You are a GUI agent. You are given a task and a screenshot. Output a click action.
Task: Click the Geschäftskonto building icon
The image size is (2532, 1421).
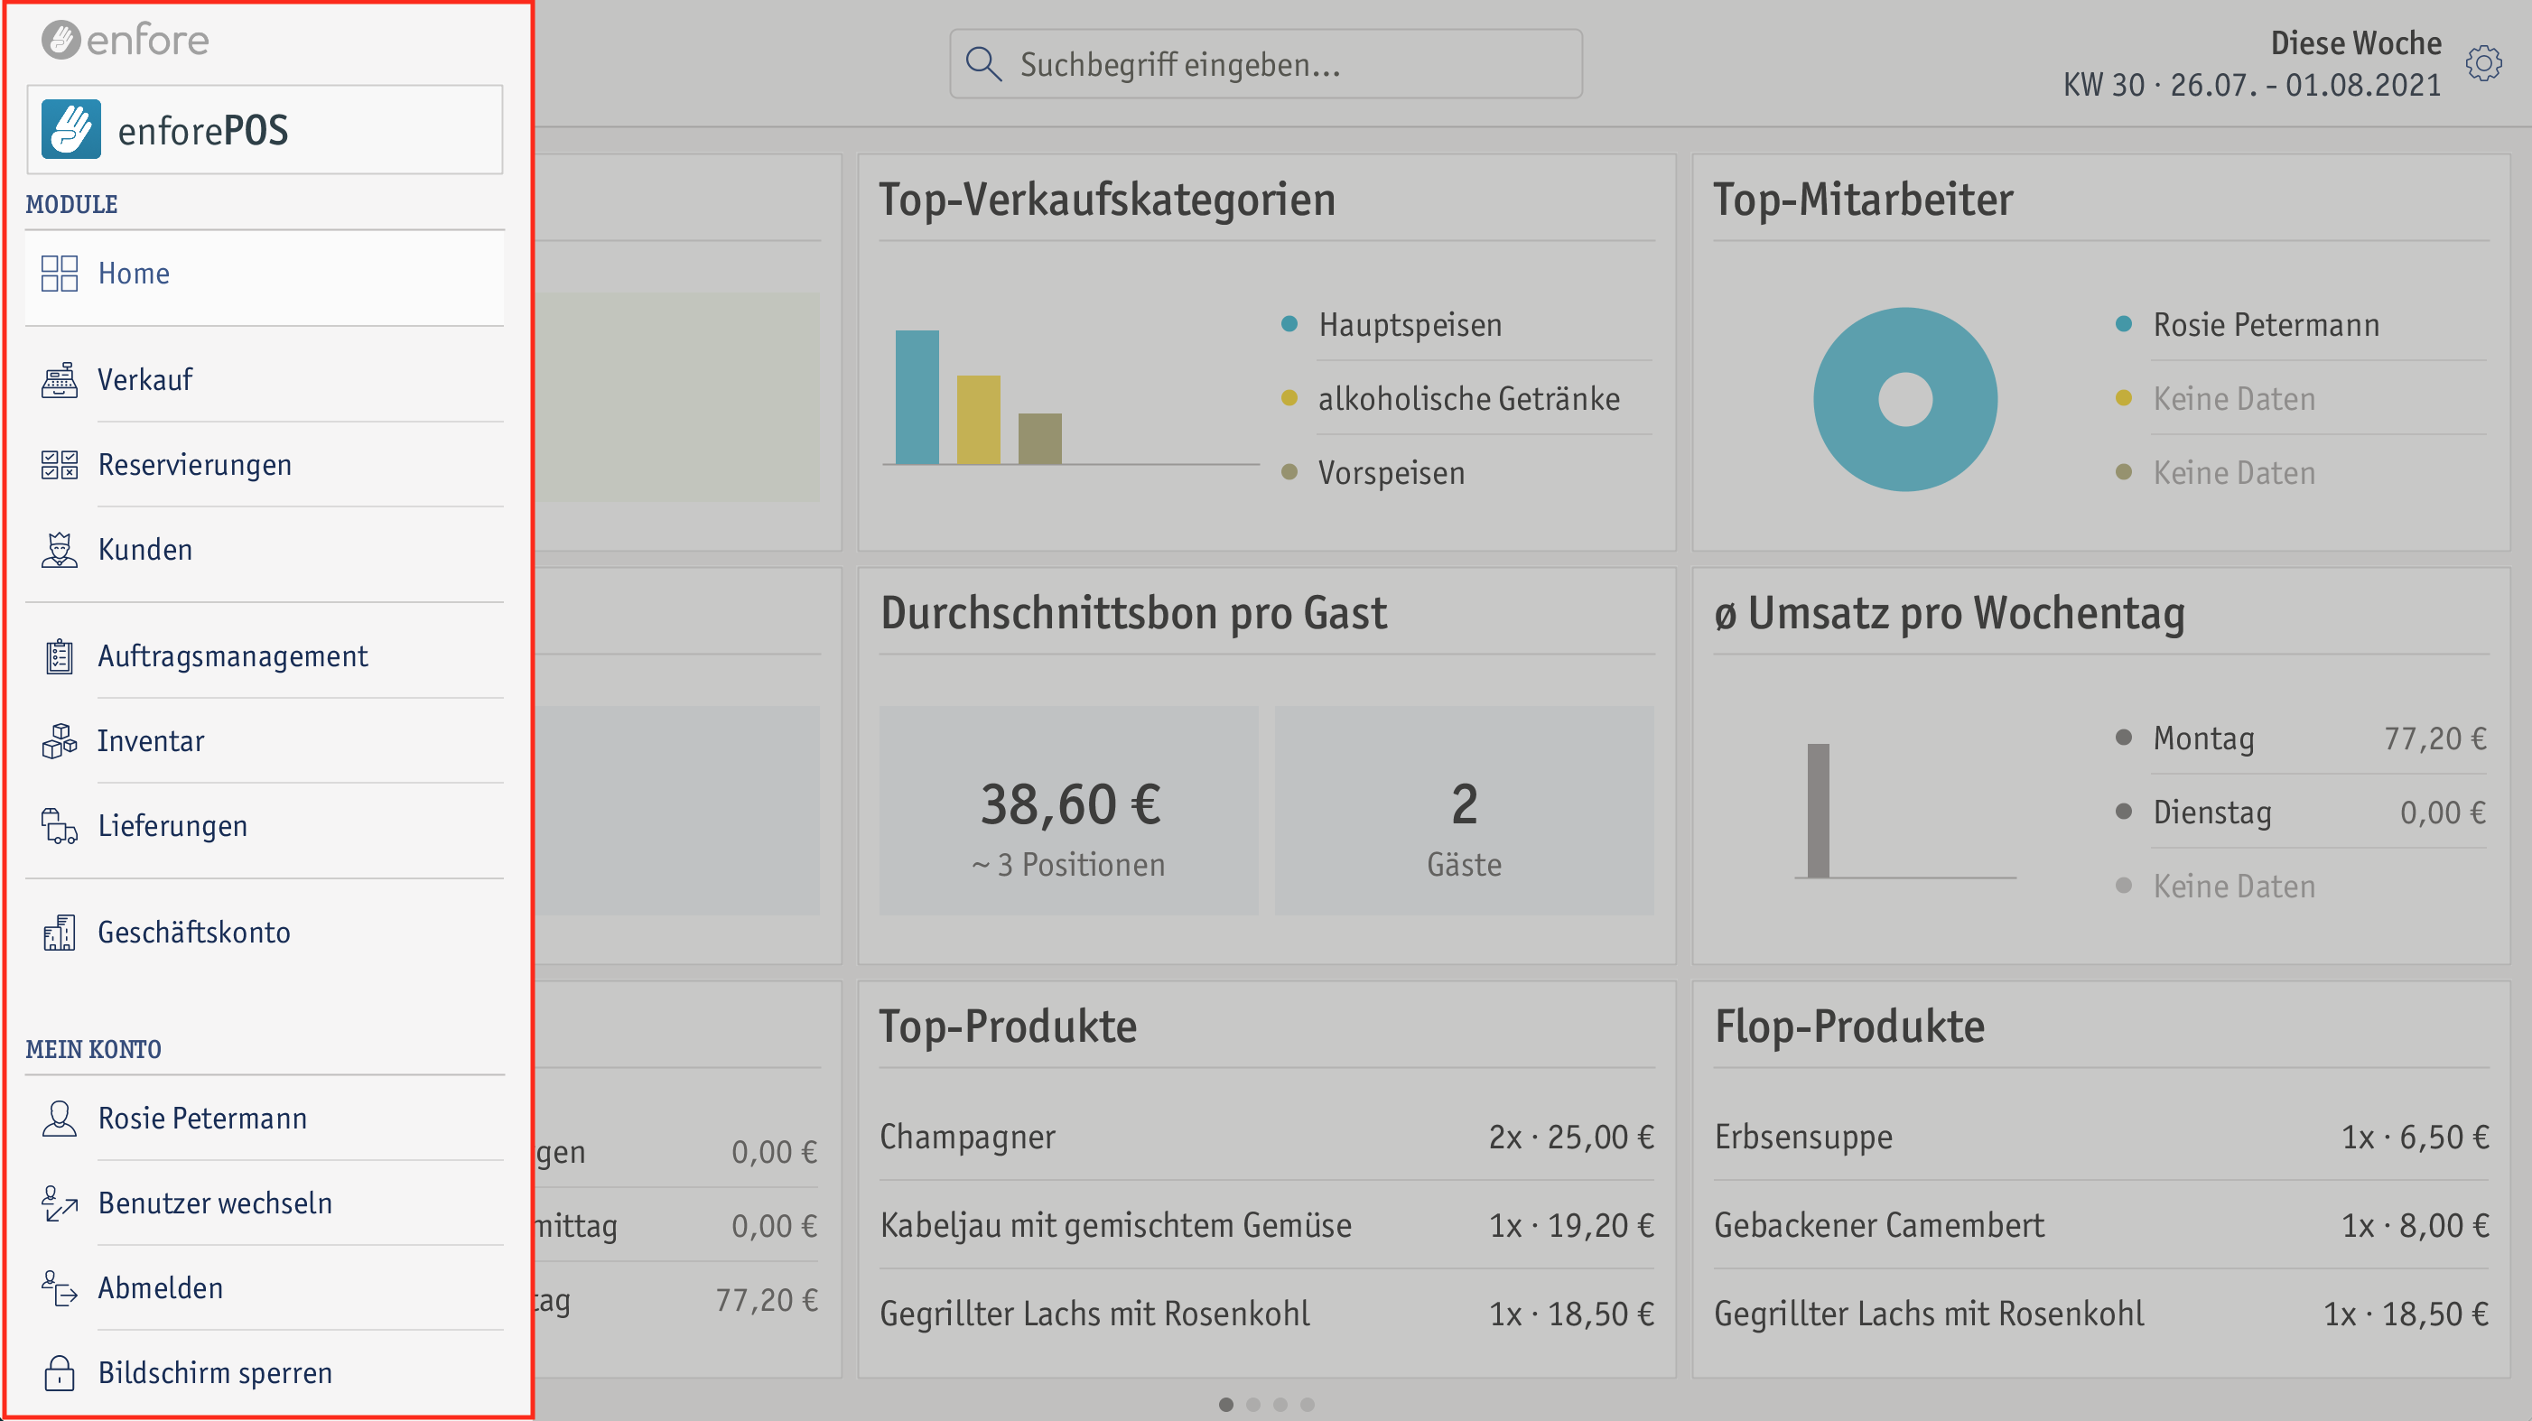pyautogui.click(x=59, y=933)
